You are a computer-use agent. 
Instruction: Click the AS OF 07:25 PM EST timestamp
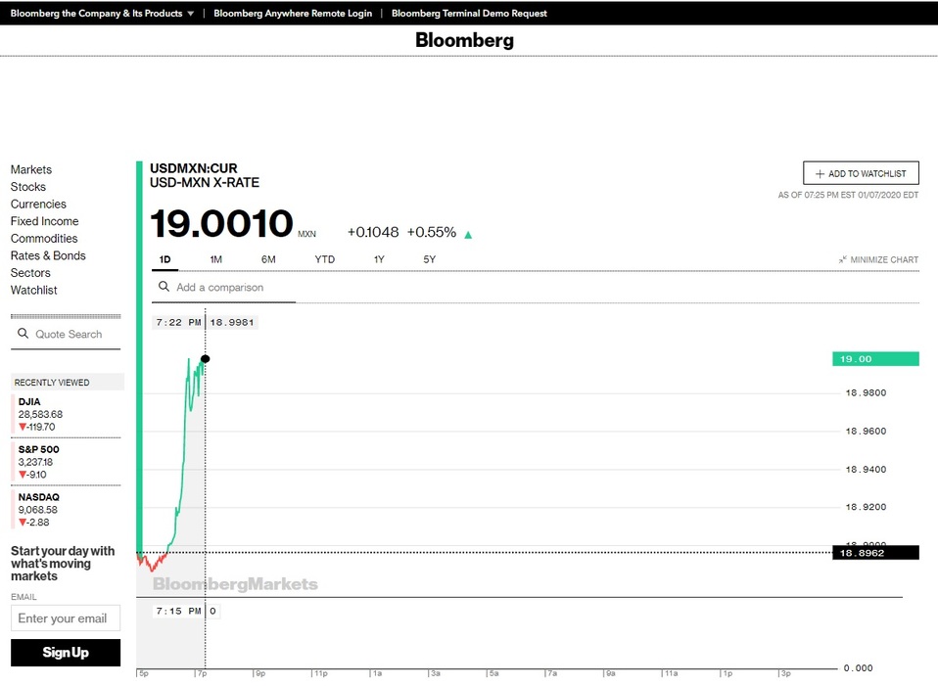tap(848, 195)
